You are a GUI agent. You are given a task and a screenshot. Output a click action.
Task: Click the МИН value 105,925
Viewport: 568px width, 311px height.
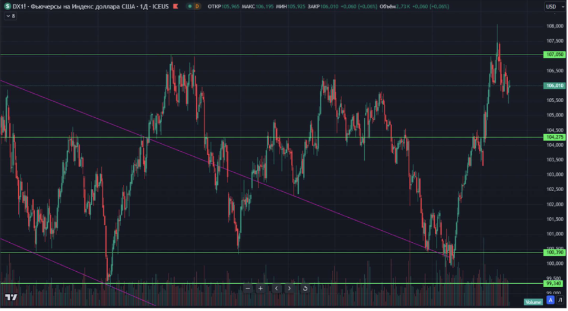tap(297, 6)
